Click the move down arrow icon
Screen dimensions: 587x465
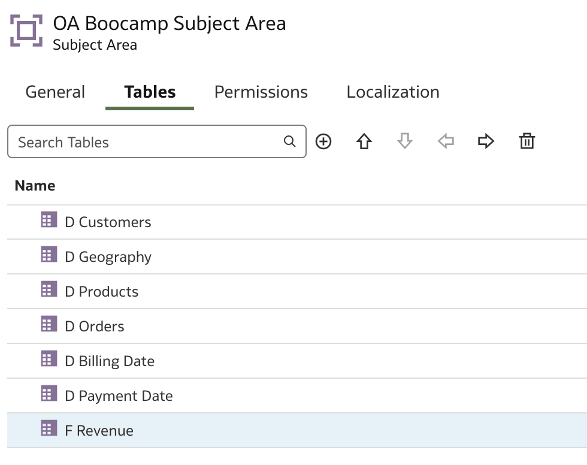tap(405, 141)
